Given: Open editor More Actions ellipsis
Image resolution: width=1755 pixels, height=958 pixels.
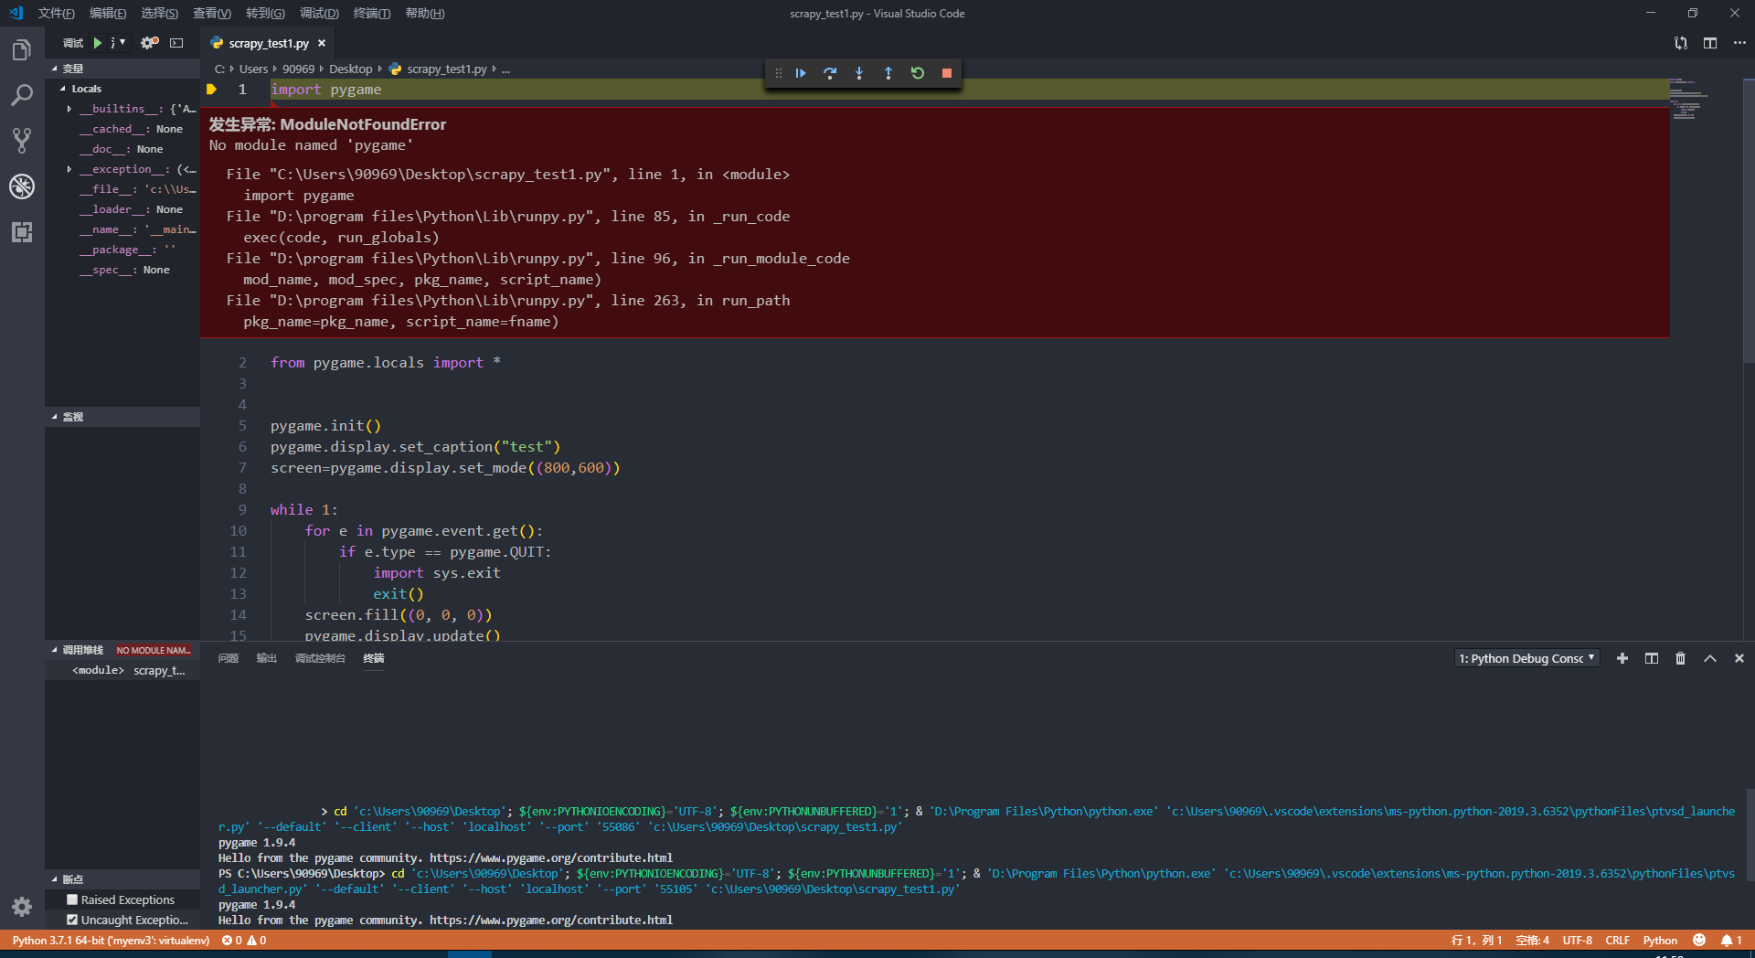Looking at the screenshot, I should tap(1739, 43).
